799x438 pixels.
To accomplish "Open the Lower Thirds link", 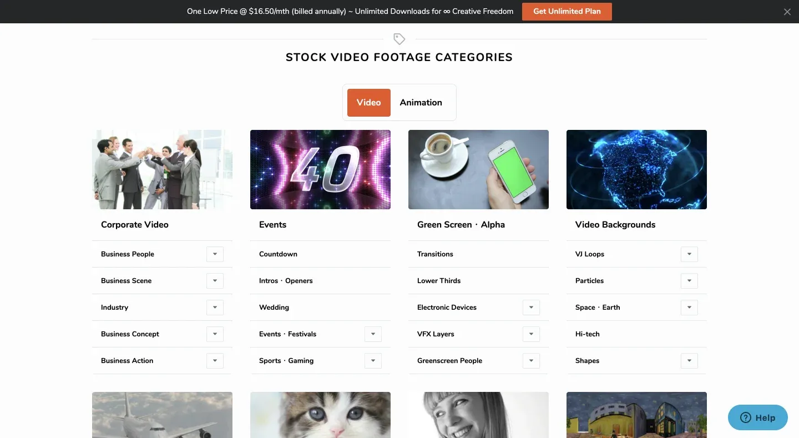I will click(439, 281).
